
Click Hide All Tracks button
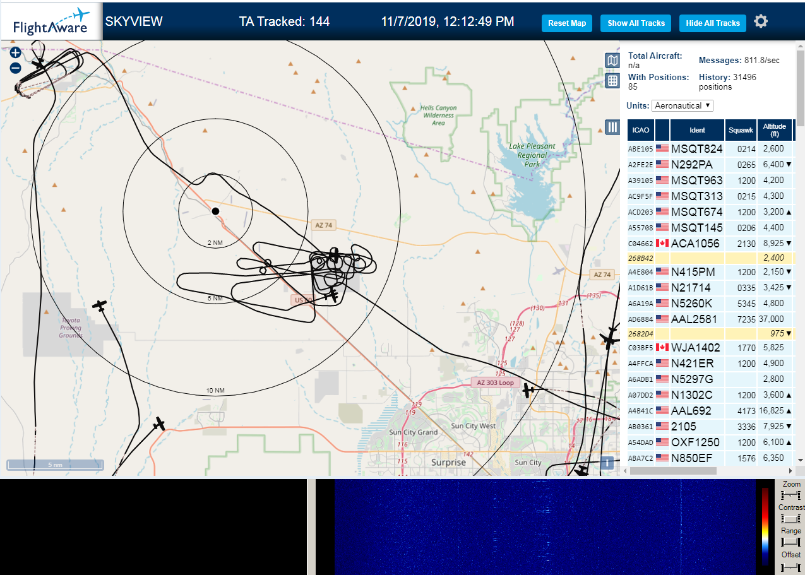click(x=713, y=23)
